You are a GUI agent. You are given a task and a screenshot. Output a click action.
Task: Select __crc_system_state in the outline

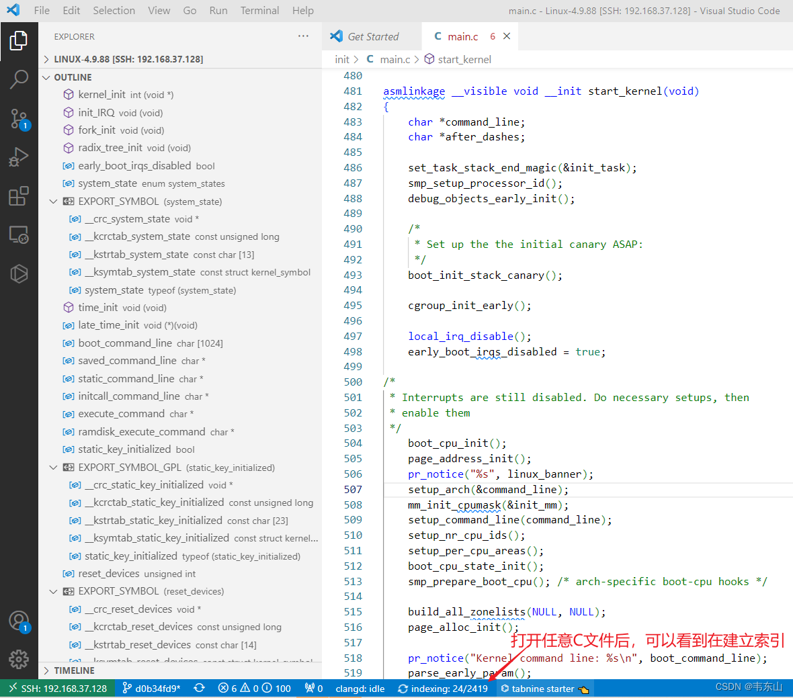179,219
